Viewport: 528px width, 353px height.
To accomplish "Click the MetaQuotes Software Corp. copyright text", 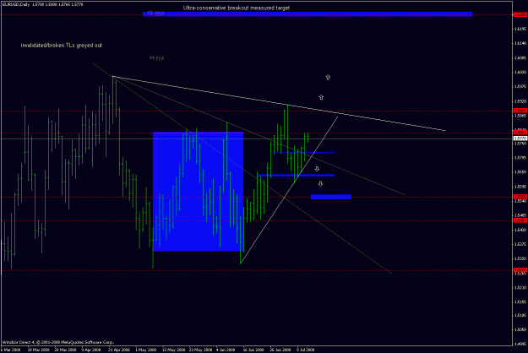I will coord(58,342).
